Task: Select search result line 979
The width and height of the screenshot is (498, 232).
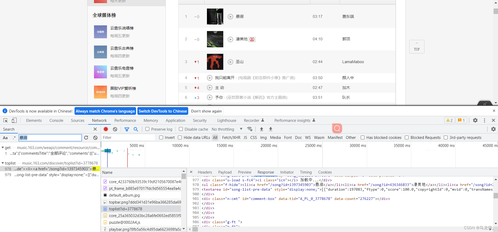Action: pos(50,175)
